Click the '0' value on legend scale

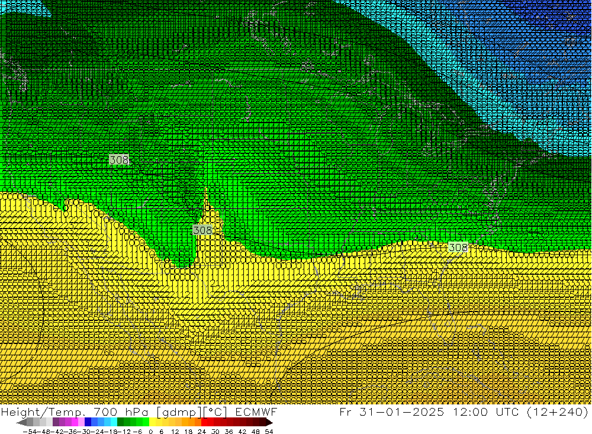(150, 432)
